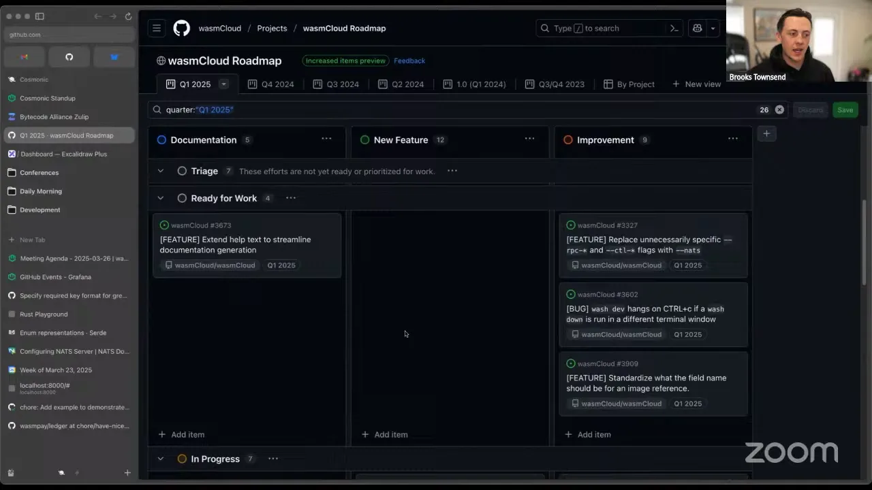Viewport: 872px width, 490px height.
Task: Open the Q1 2025 view dropdown arrow
Action: tap(223, 84)
